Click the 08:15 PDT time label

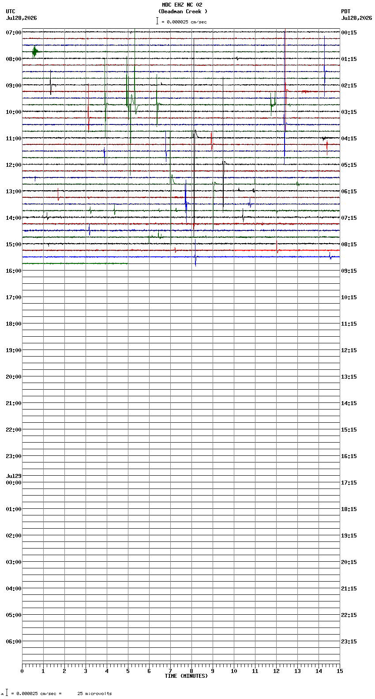pos(349,244)
